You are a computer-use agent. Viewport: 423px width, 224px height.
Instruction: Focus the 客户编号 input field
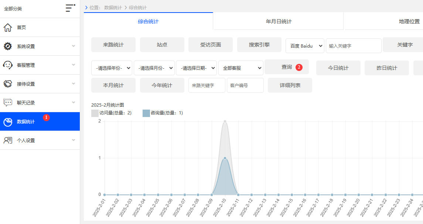coord(245,85)
